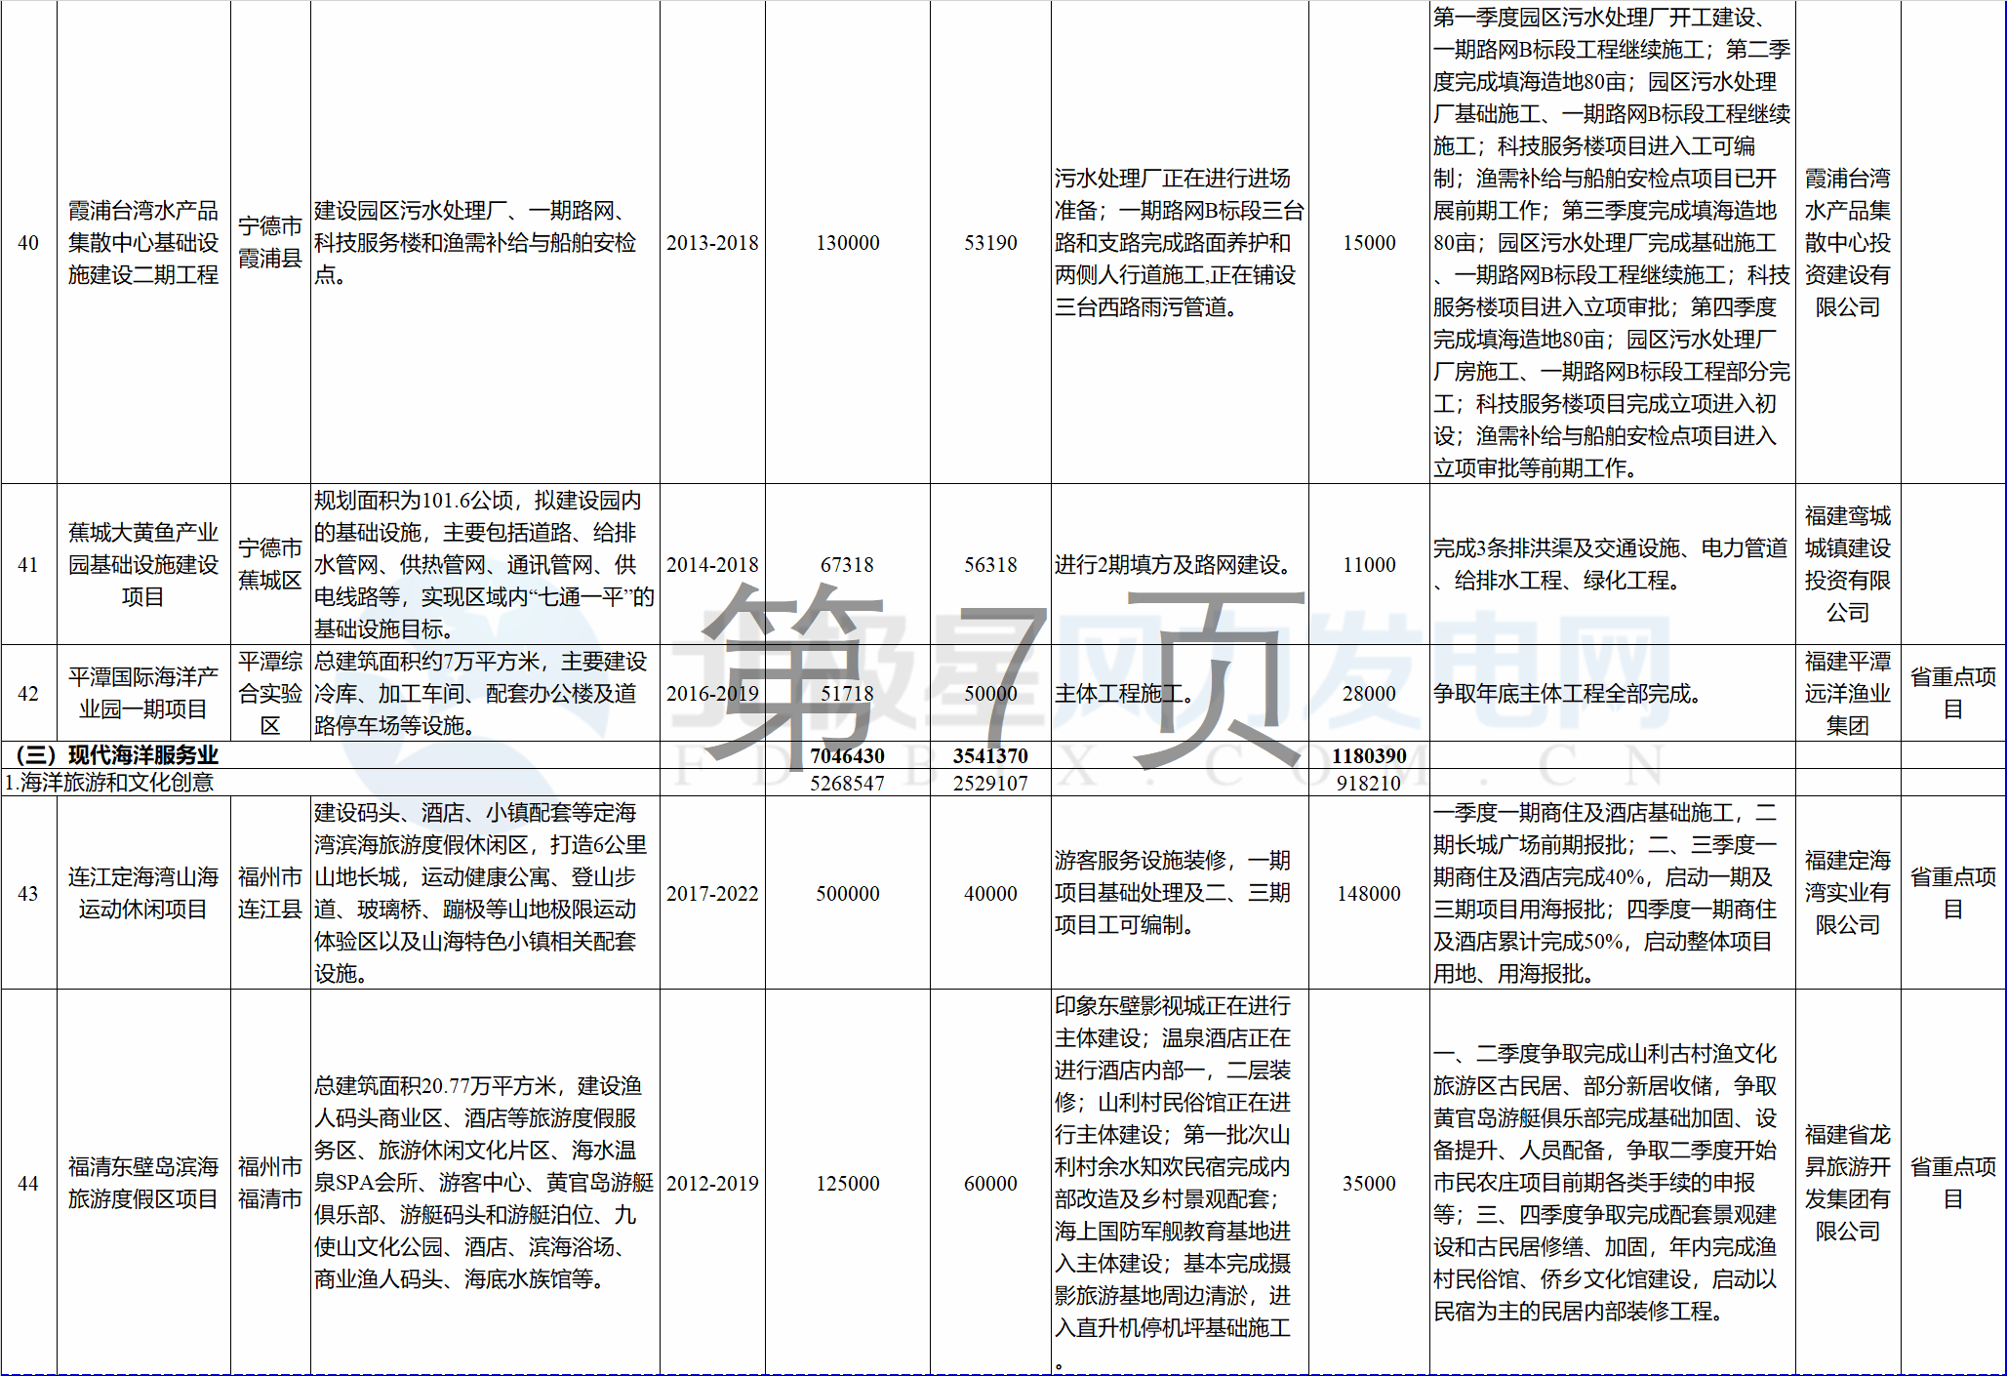Select company 福建省龙昇旅游开发集团有限公司

pyautogui.click(x=1847, y=1181)
